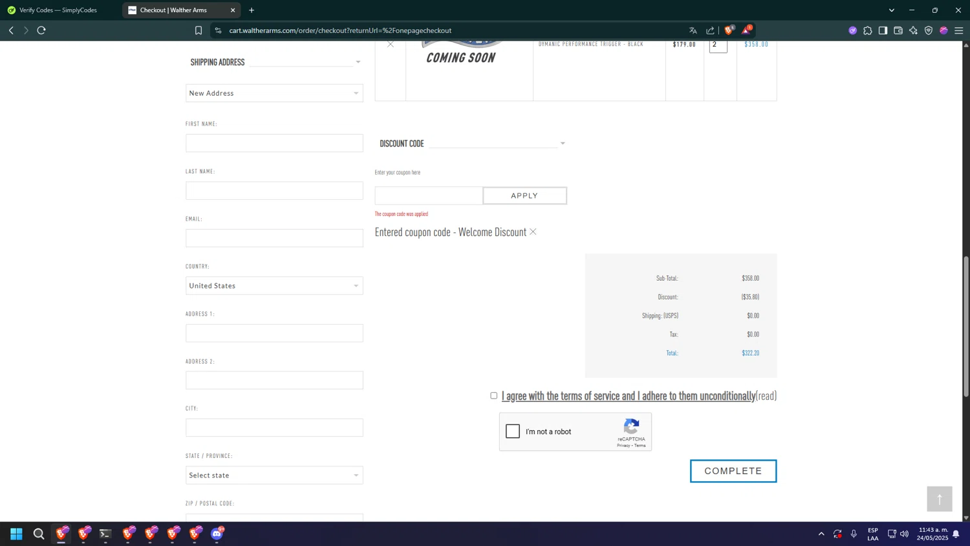Open Brave Wallet icon

tap(898, 30)
